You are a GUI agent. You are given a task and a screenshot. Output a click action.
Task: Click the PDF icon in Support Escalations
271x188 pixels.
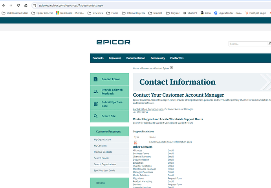coord(135,142)
